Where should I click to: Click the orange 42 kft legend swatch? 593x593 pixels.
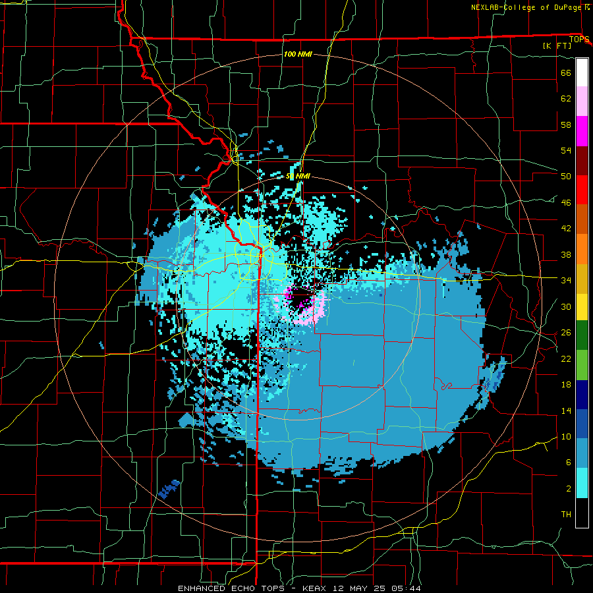coord(582,249)
